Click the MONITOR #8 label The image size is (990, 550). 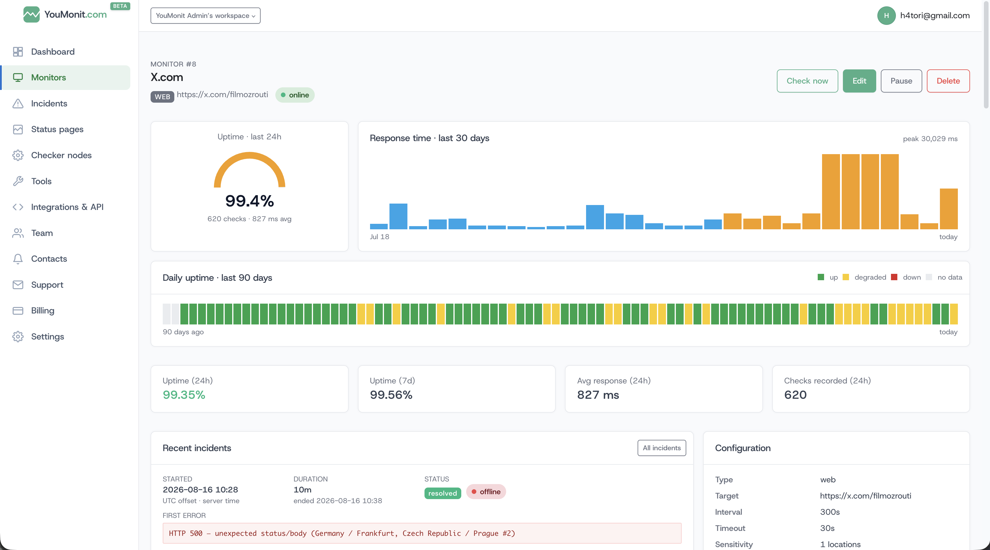173,64
